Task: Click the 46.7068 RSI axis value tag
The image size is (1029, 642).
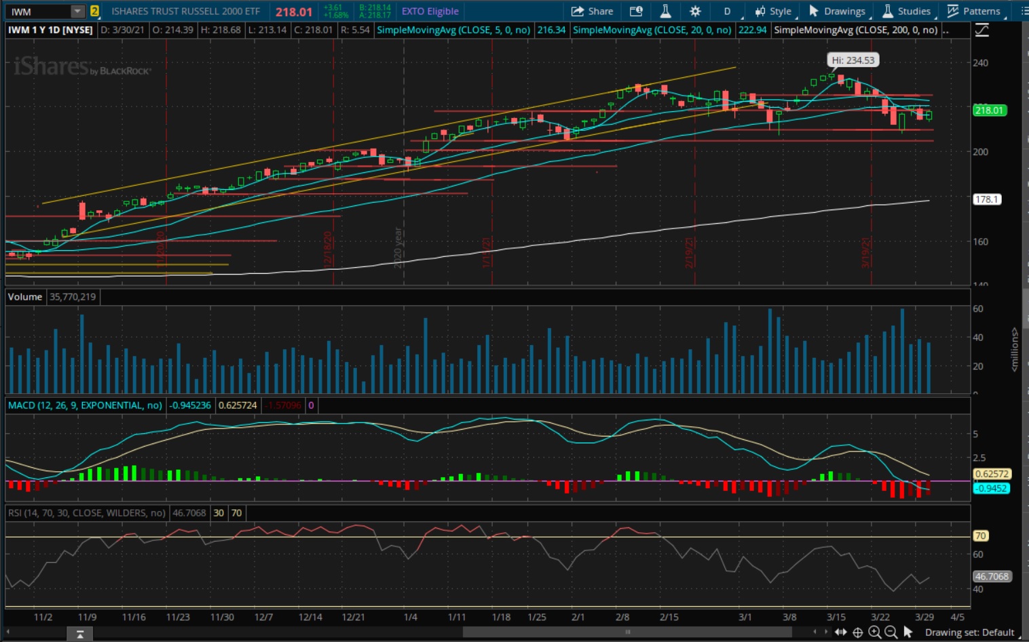Action: coord(992,576)
